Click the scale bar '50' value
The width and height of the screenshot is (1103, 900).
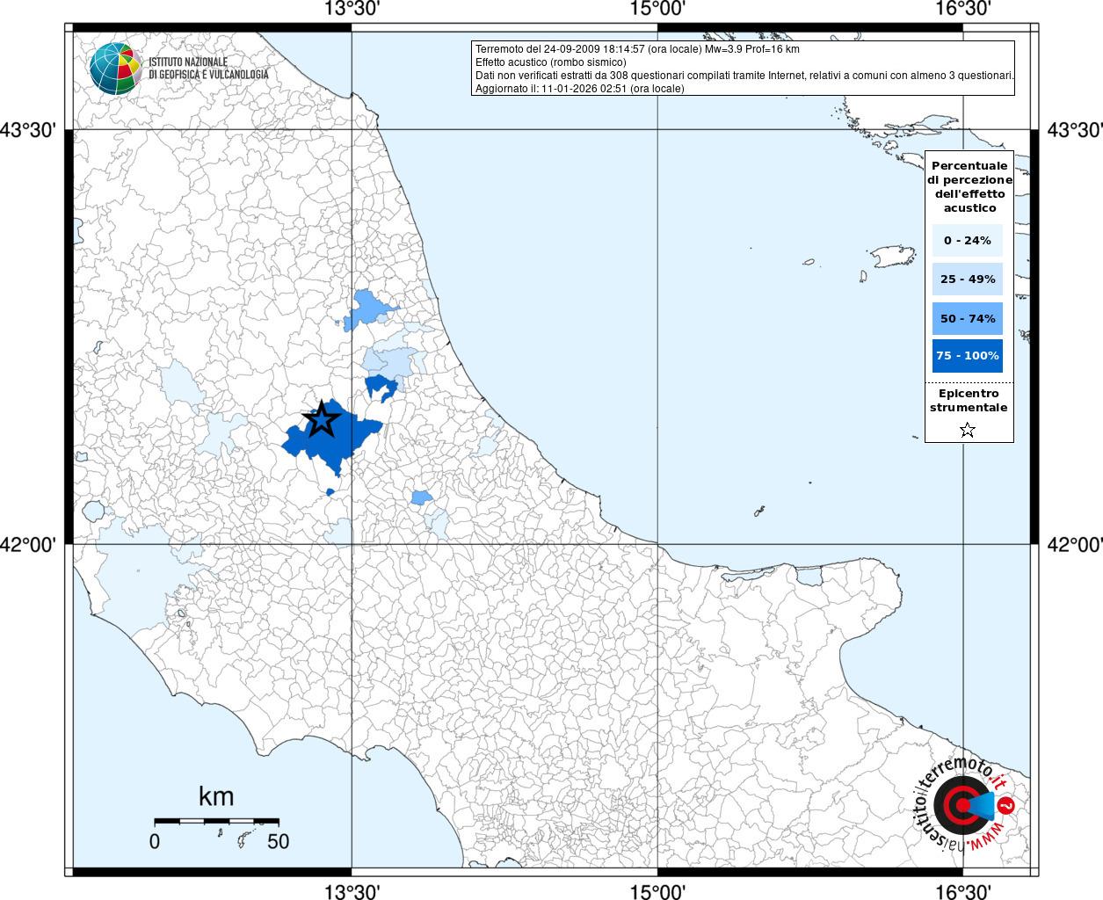[x=278, y=841]
